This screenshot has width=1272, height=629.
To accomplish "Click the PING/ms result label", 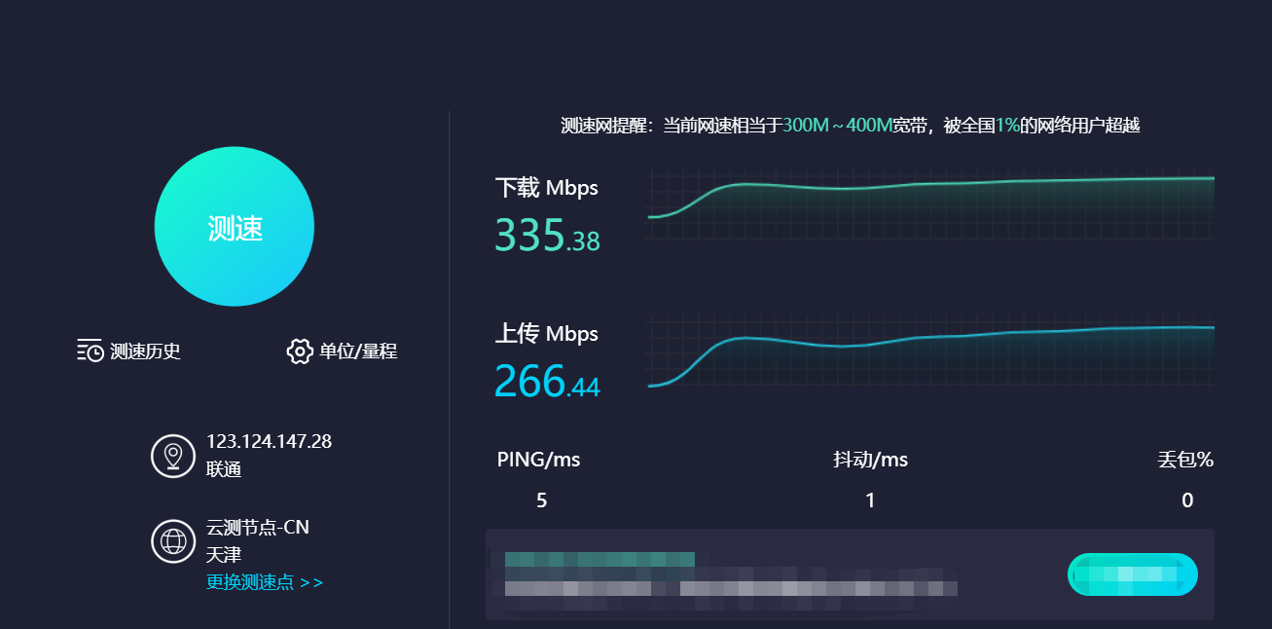I will point(538,460).
